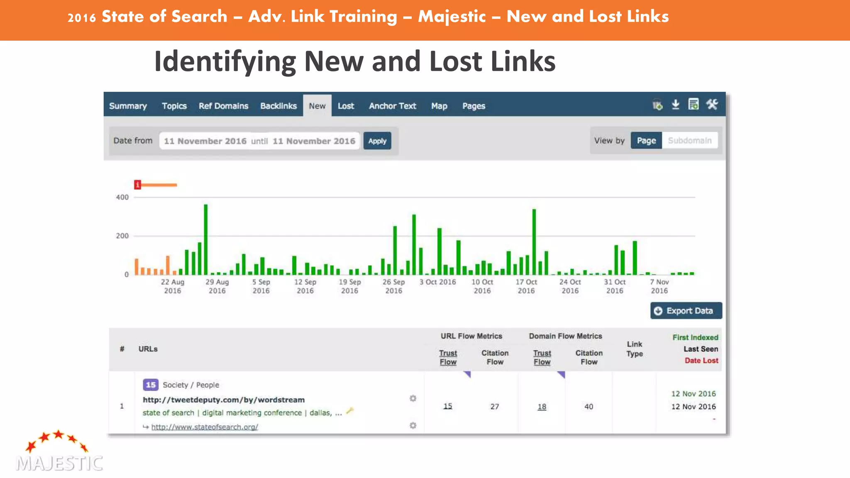Click the Export Data button
This screenshot has height=478, width=850.
(x=686, y=311)
